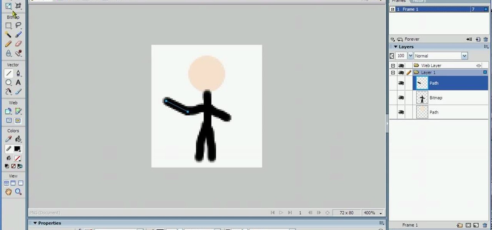Select the Hotspot tool
The image size is (492, 230).
pyautogui.click(x=8, y=111)
